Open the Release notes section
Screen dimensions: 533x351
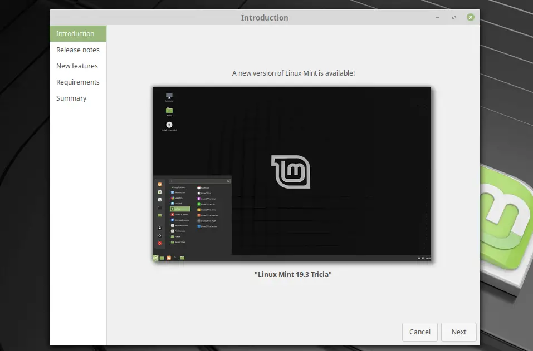click(78, 50)
